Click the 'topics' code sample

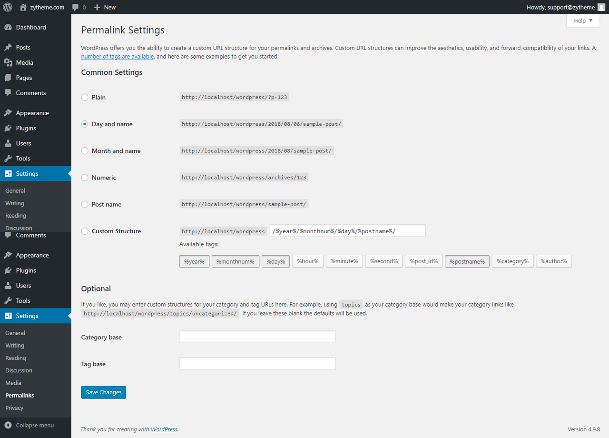pos(351,304)
